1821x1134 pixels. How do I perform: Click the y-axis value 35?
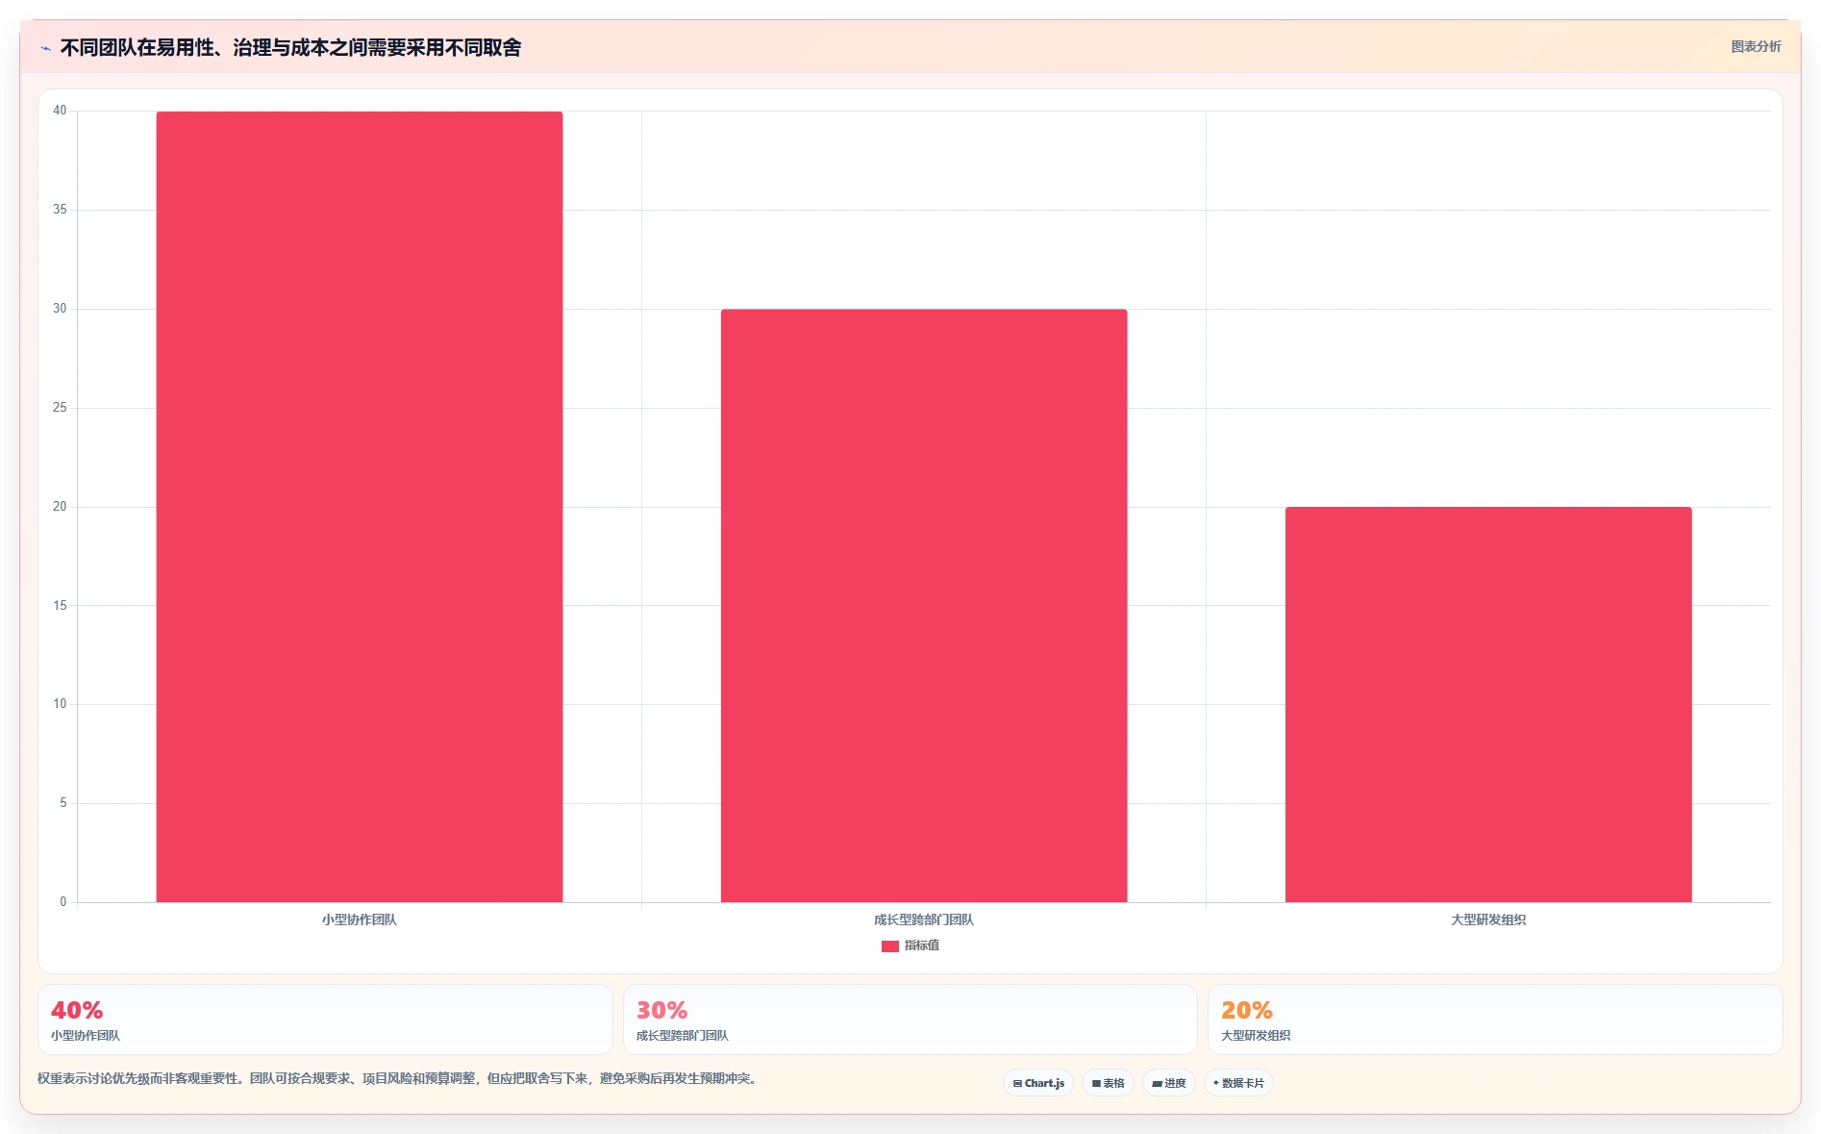(60, 210)
